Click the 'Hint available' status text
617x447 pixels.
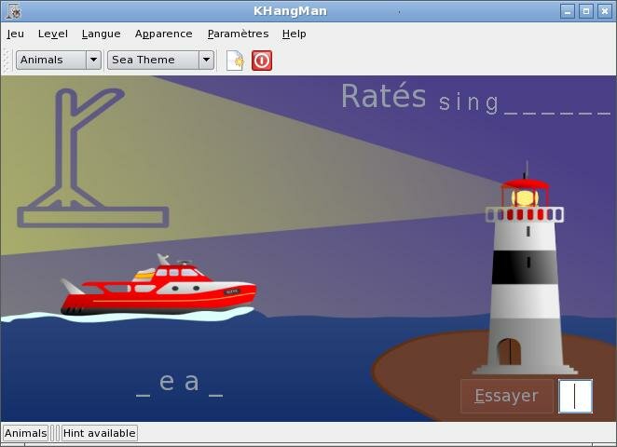coord(99,433)
